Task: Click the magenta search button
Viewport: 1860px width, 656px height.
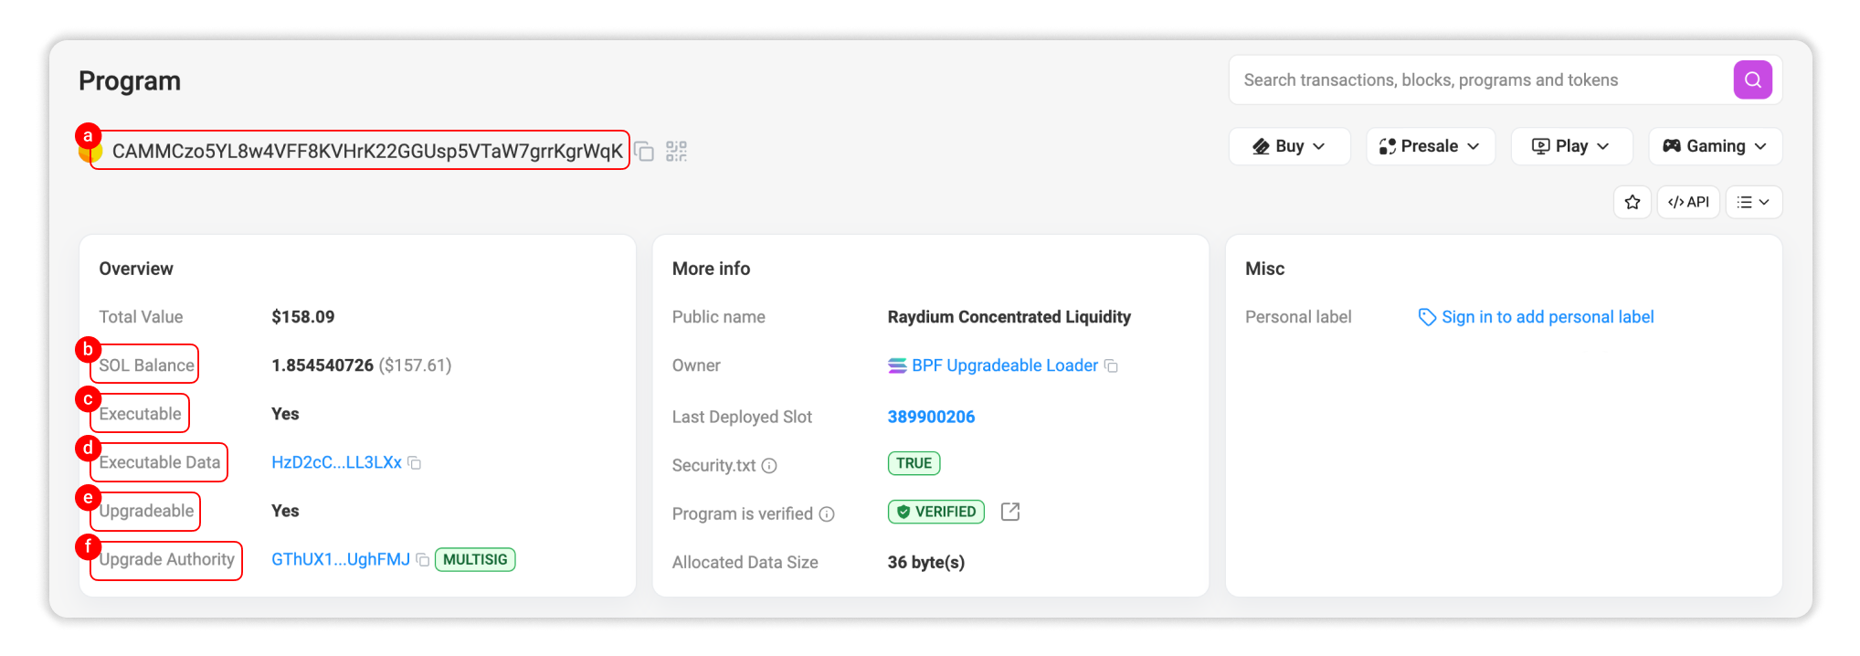Action: (1751, 80)
